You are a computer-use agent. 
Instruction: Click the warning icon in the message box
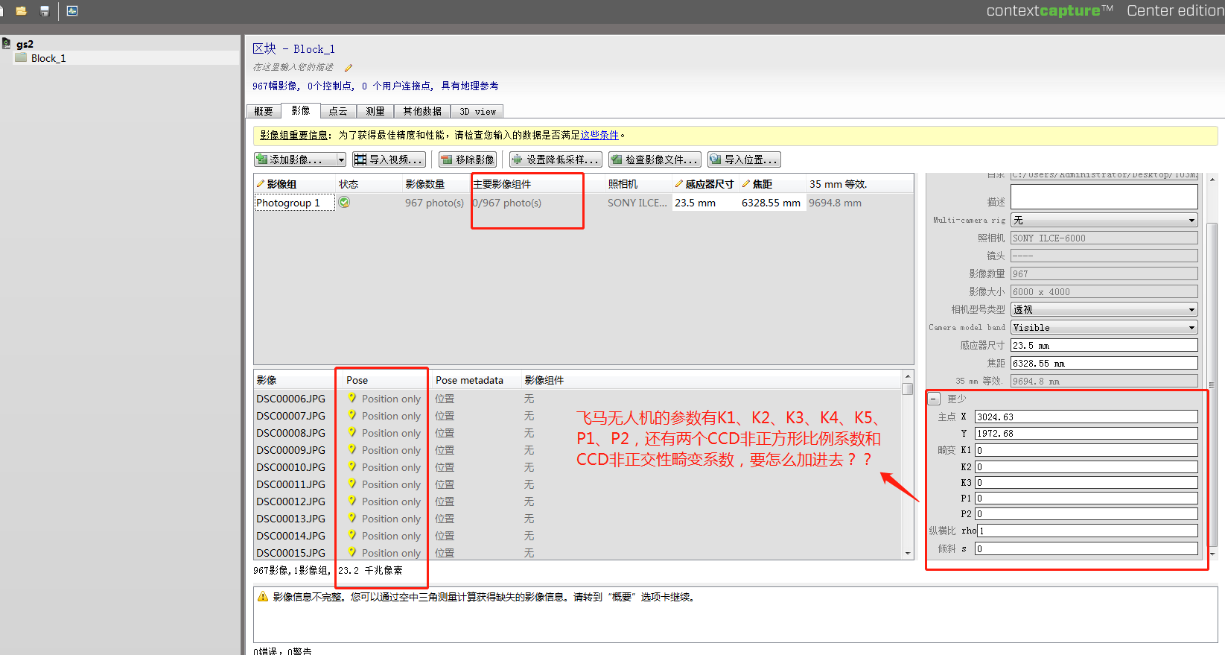(263, 597)
